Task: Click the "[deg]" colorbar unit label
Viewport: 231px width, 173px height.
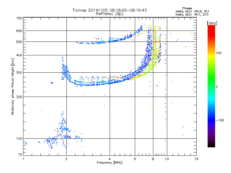Action: pos(212,23)
